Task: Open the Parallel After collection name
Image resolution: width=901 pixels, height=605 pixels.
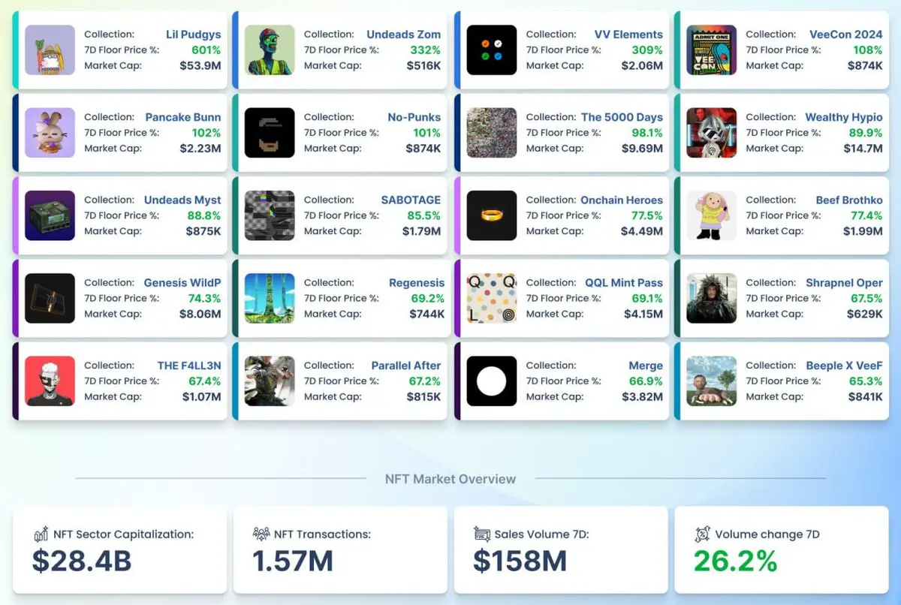Action: (x=406, y=366)
